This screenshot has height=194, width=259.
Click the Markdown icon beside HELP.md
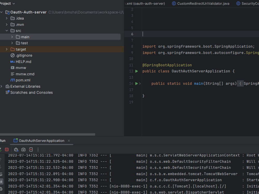(x=12, y=62)
